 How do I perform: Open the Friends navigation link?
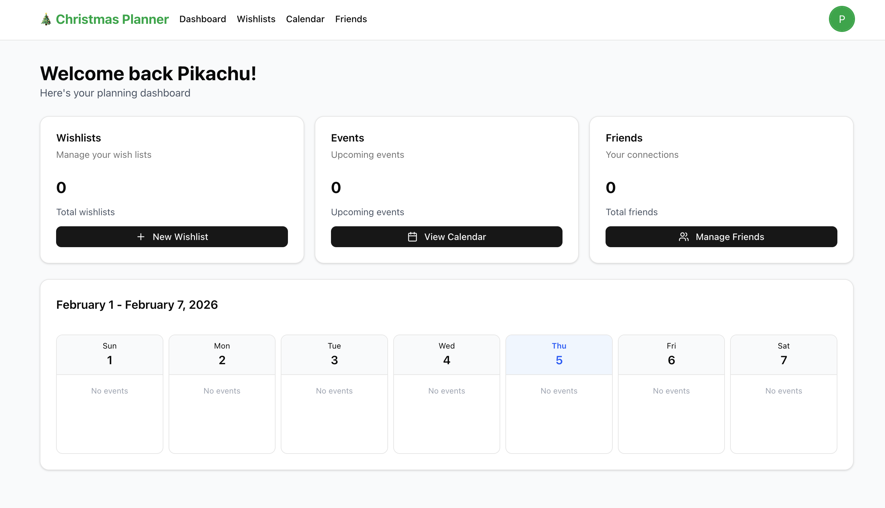(x=351, y=19)
